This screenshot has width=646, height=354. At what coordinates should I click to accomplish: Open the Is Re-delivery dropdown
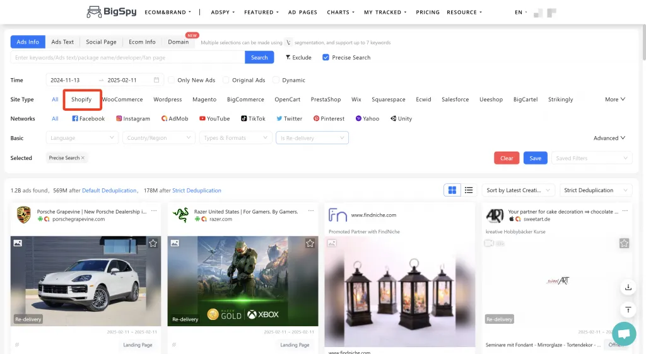coord(312,138)
